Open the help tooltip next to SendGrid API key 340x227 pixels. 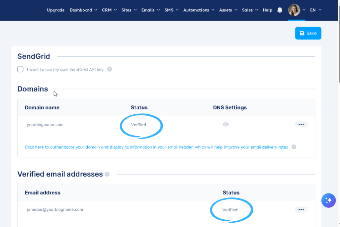[x=110, y=69]
